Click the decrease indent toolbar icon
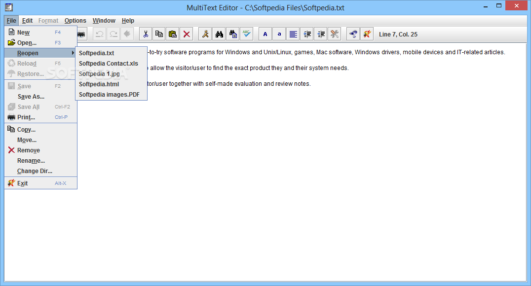 321,34
